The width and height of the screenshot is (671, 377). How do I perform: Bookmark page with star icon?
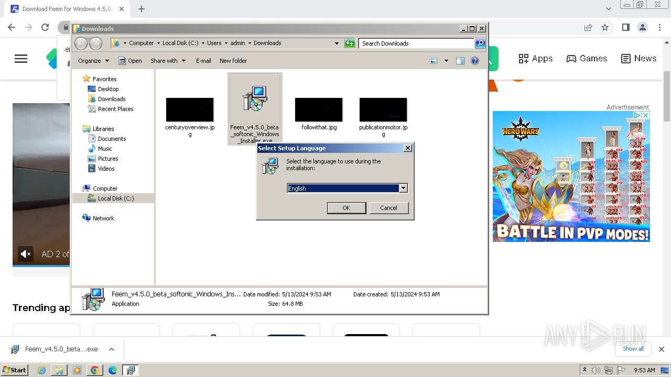pyautogui.click(x=605, y=27)
